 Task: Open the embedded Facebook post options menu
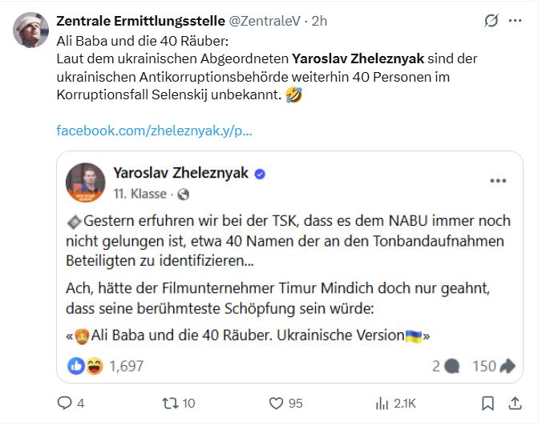[498, 181]
